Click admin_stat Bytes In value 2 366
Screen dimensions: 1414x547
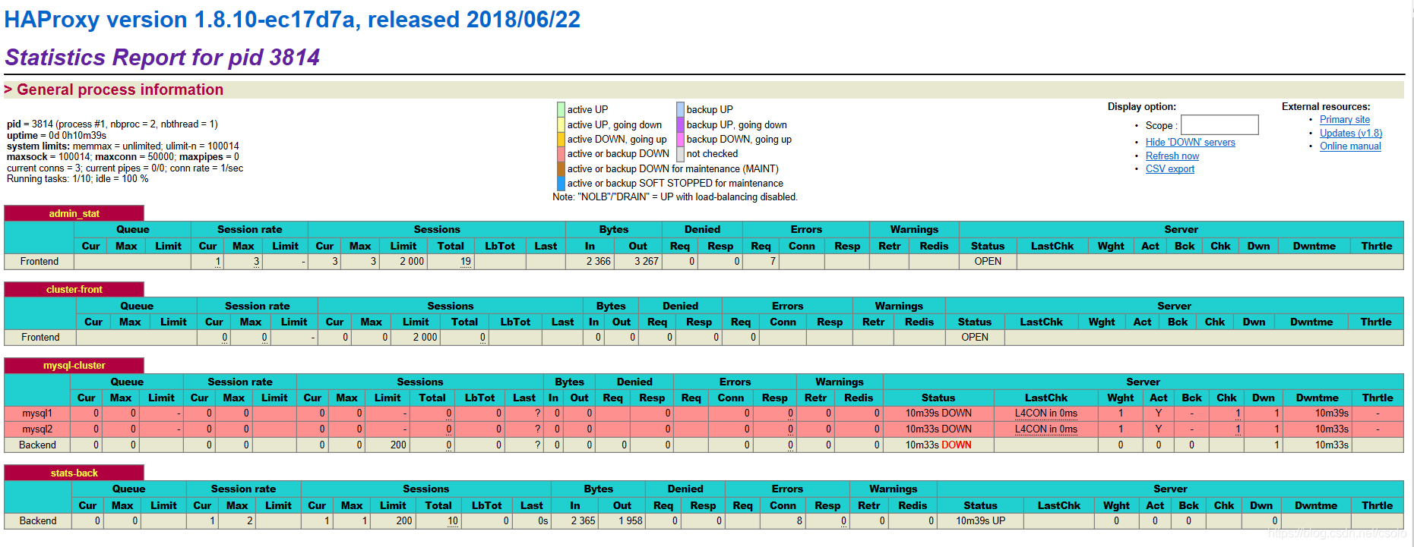pyautogui.click(x=599, y=261)
